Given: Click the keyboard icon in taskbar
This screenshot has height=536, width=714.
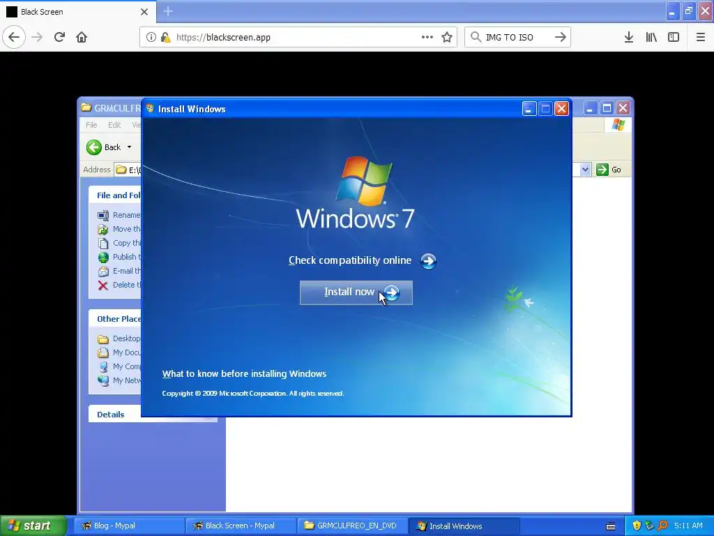Looking at the screenshot, I should point(611,526).
